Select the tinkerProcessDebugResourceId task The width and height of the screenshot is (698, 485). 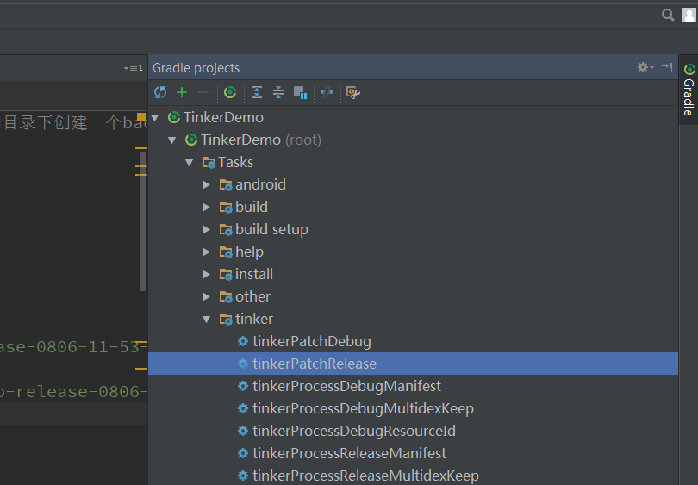[354, 431]
